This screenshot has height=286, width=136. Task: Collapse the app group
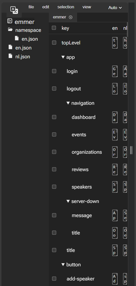click(x=63, y=57)
